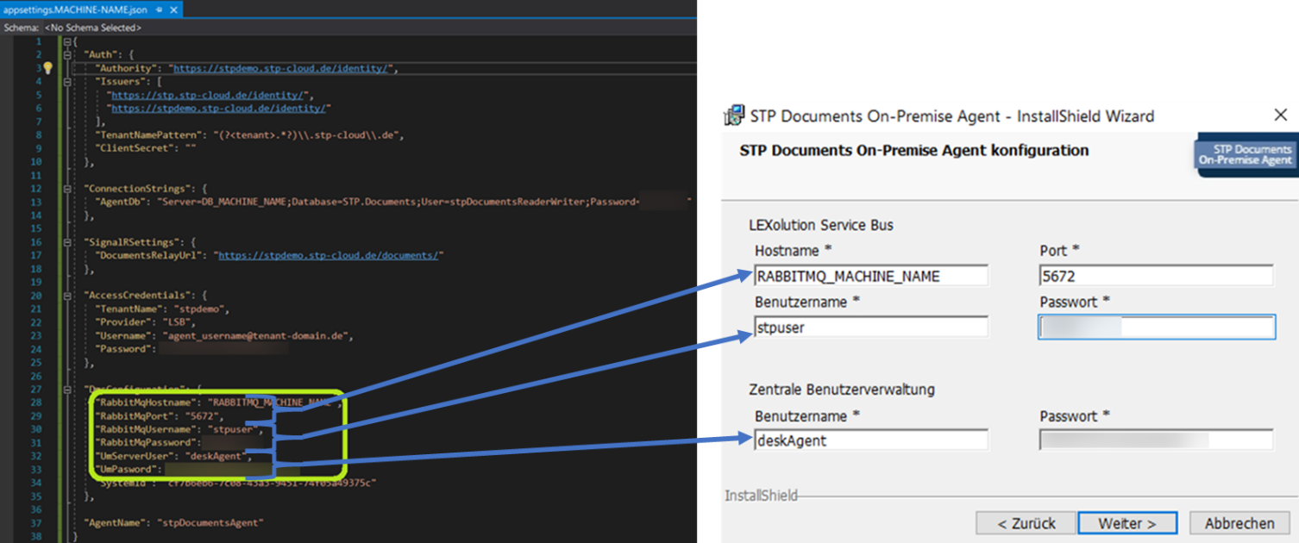Click the "LEXolution Service Bus" group label

(x=821, y=225)
